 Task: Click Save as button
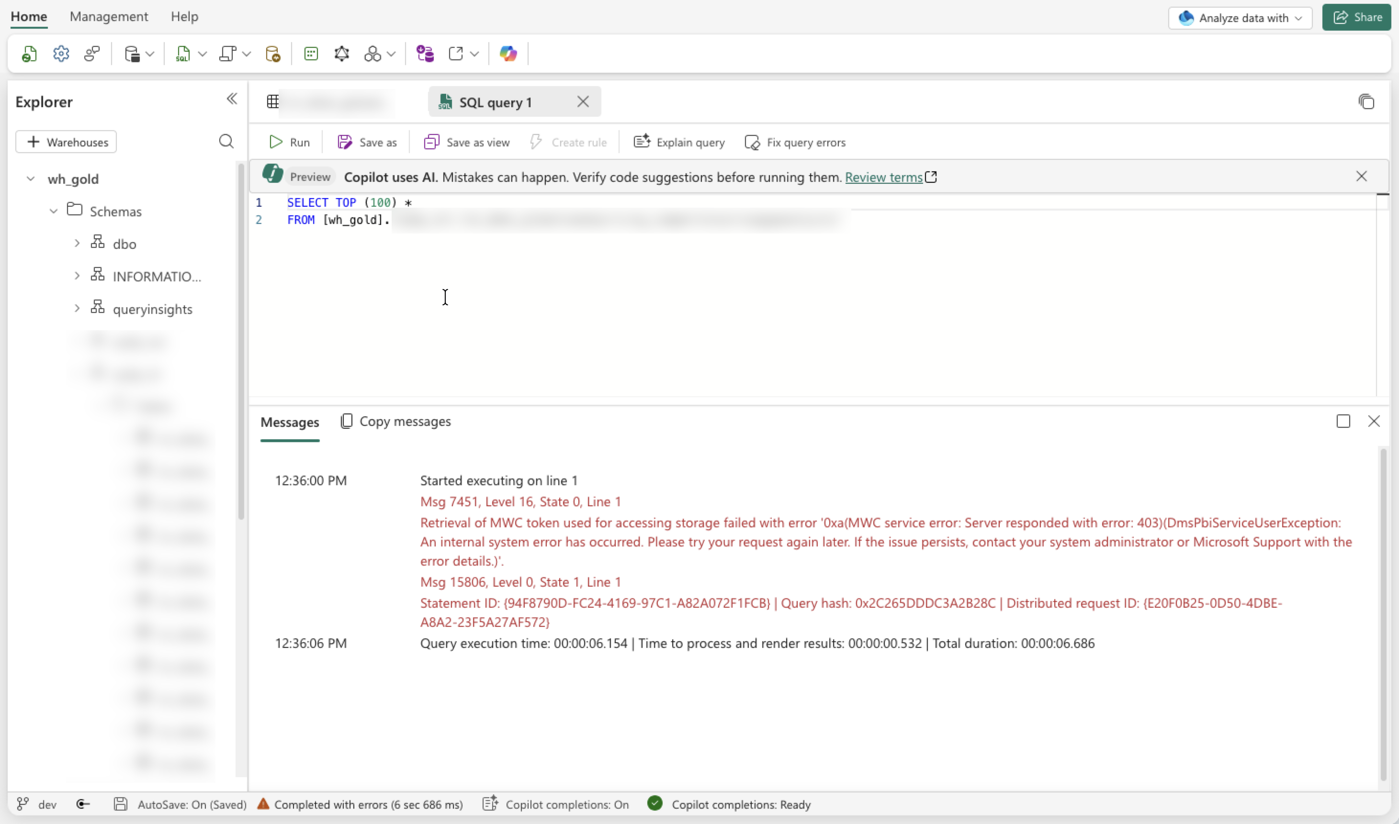pos(367,142)
